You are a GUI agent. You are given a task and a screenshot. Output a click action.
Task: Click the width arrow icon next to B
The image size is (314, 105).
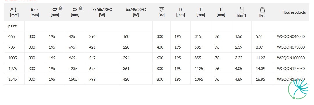36,10
